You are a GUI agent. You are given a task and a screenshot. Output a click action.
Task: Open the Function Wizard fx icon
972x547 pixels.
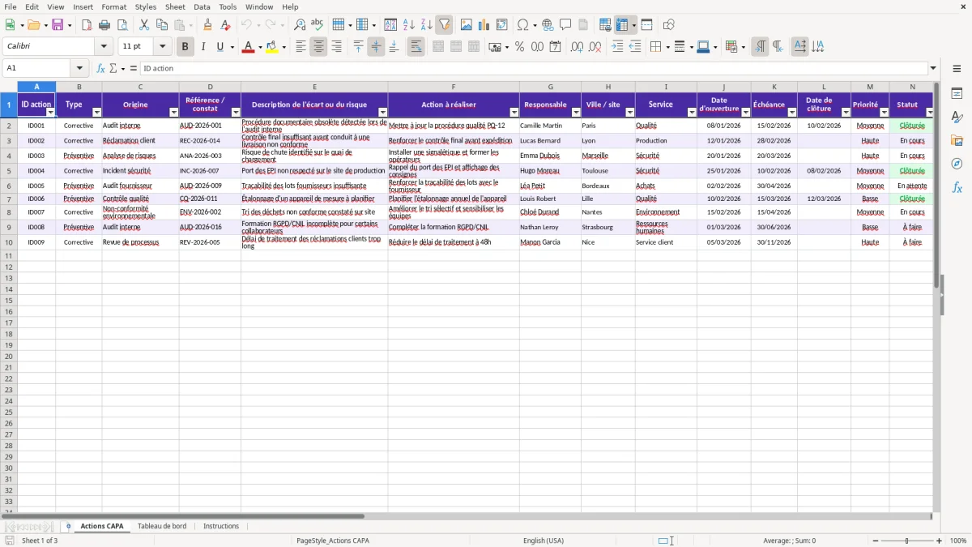click(101, 68)
